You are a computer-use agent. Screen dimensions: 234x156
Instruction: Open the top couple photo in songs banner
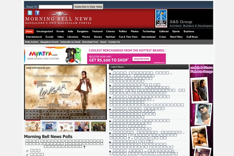click(x=199, y=90)
